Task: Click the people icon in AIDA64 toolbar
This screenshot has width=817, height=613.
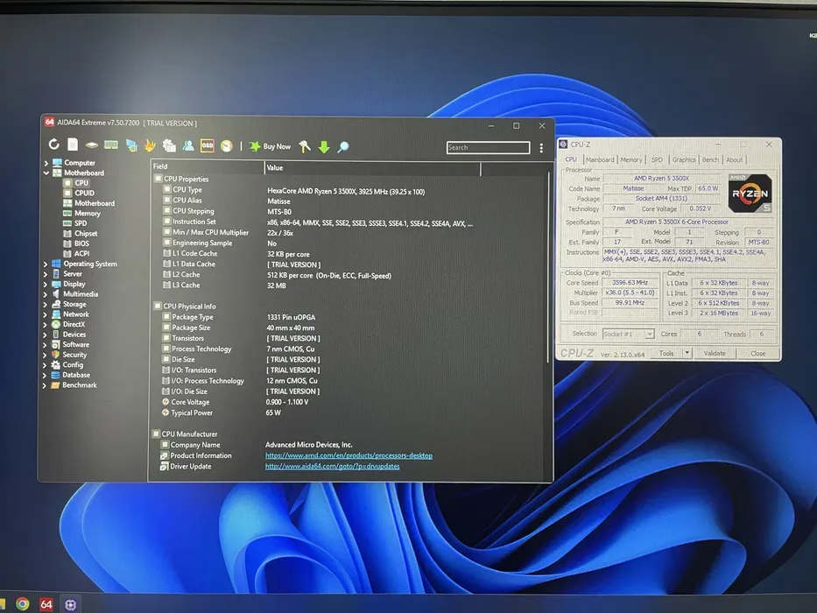Action: 188,146
